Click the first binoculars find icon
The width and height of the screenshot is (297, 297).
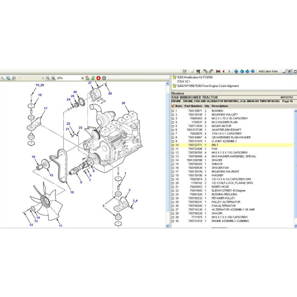[205, 71]
